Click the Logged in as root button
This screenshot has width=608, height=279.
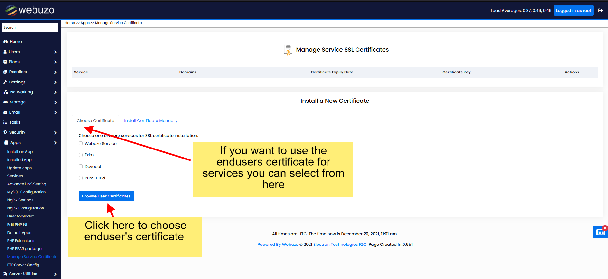coord(574,10)
